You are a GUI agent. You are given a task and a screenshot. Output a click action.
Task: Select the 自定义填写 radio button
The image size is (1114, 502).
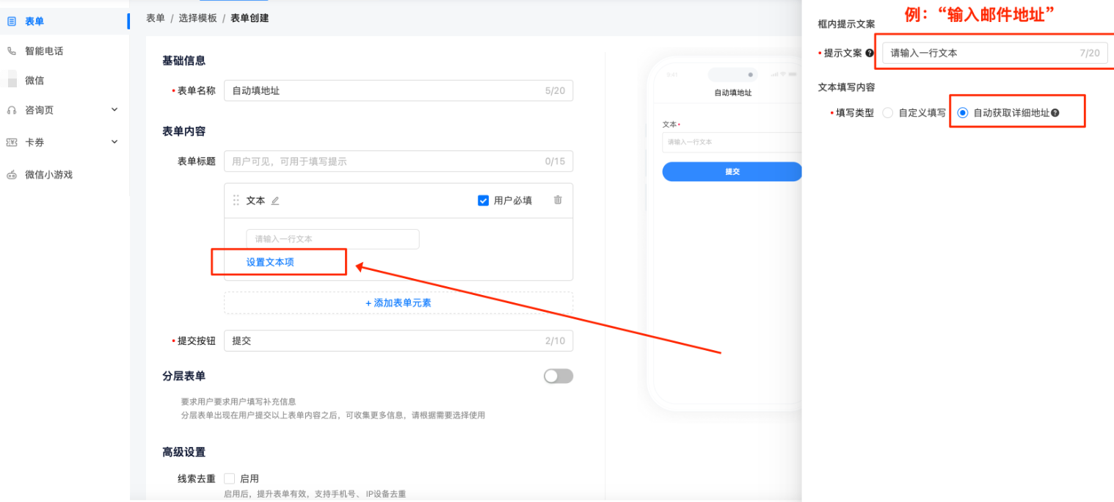click(x=888, y=113)
